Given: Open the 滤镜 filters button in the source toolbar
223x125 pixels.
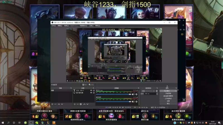Looking at the screenshot, I should (x=91, y=85).
